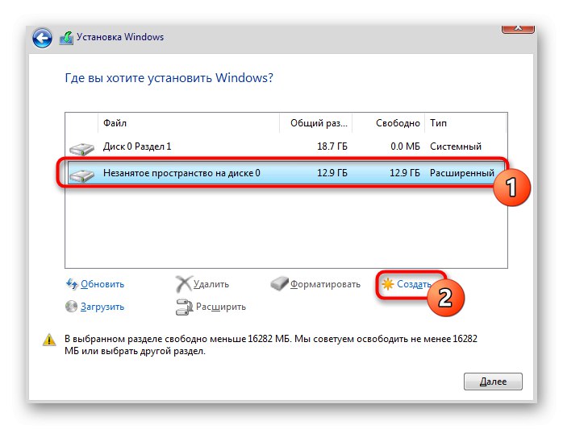The width and height of the screenshot is (563, 429).
Task: Sort by the Общий раз... column header
Action: [x=316, y=123]
